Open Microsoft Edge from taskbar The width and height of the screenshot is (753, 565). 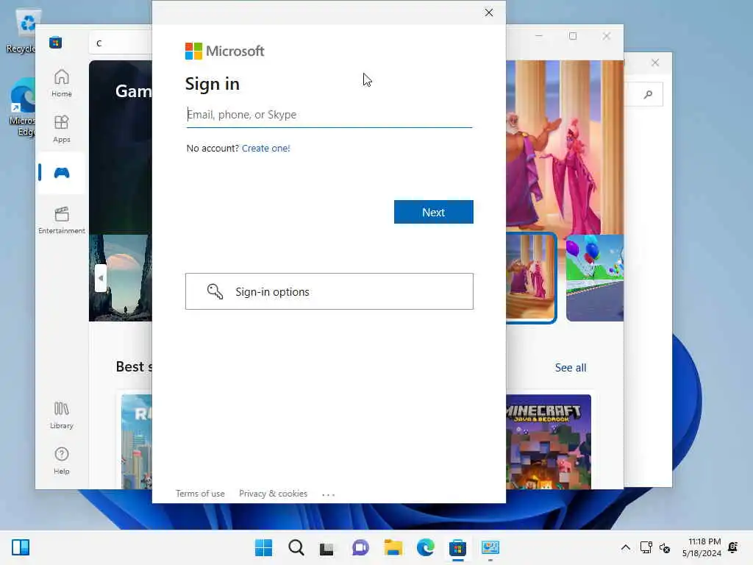(426, 547)
